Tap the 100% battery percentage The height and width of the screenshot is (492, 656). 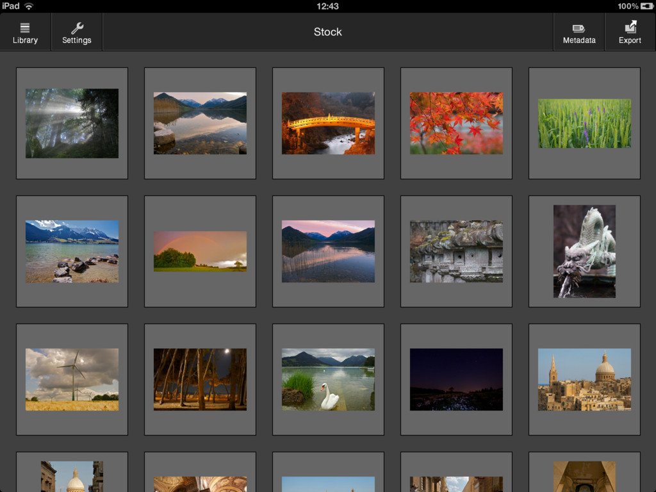[628, 6]
